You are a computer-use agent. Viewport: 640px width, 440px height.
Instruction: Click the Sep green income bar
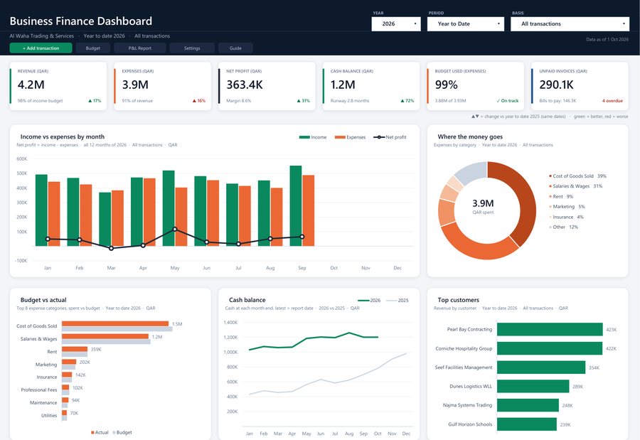point(296,205)
